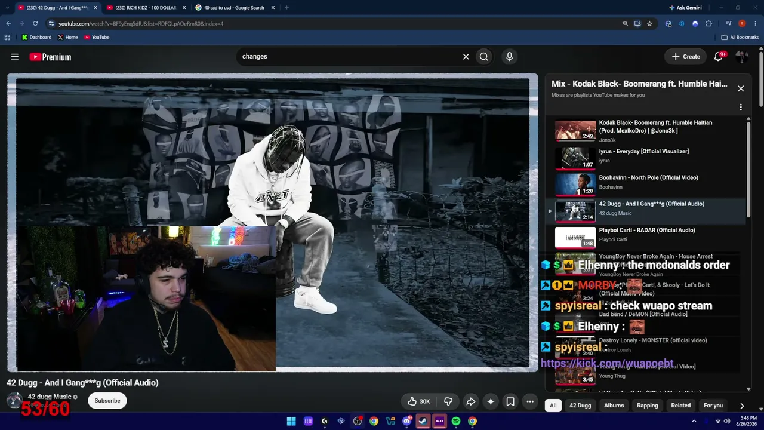Screen dimensions: 764x430
Task: Open volume control in system tray
Action: [x=727, y=421]
